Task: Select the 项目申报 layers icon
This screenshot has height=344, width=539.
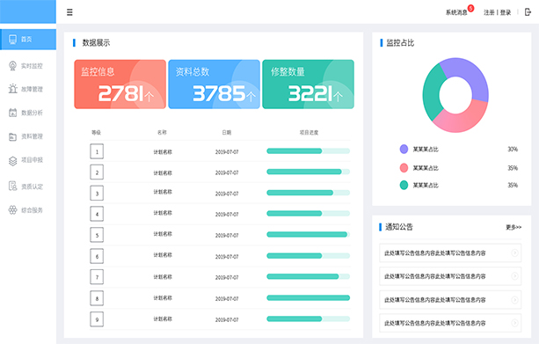Action: [12, 161]
